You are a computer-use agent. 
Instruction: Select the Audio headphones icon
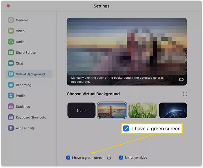click(x=11, y=42)
